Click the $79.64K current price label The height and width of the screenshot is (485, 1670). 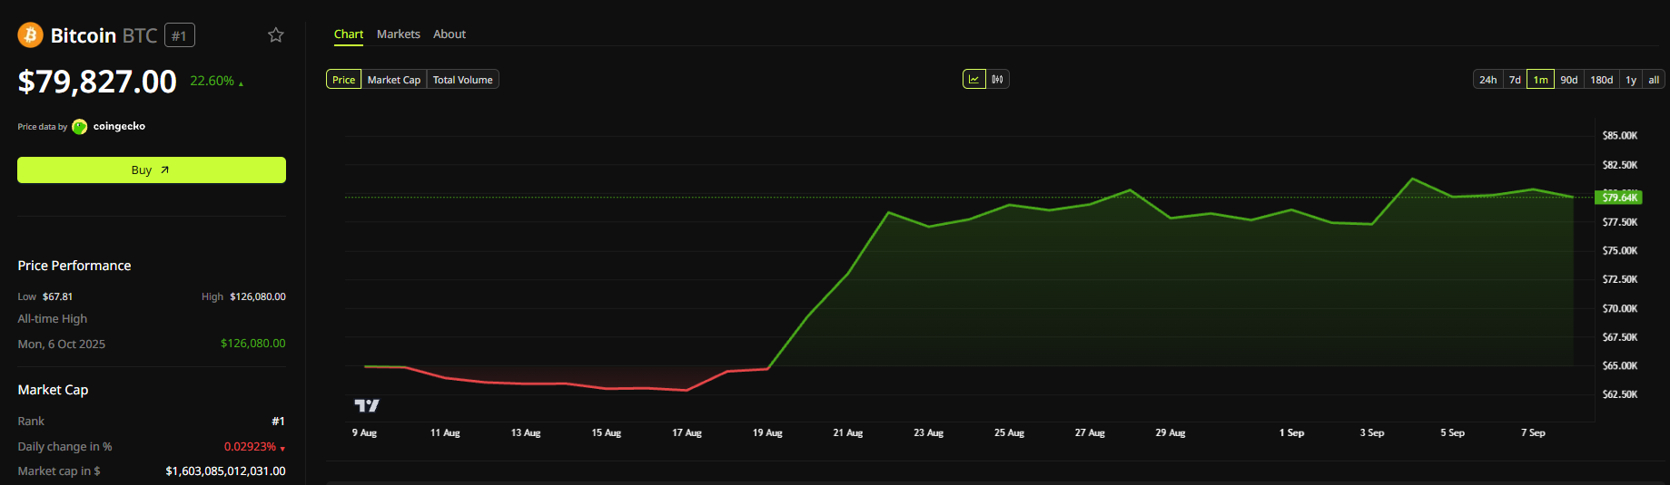(1619, 197)
